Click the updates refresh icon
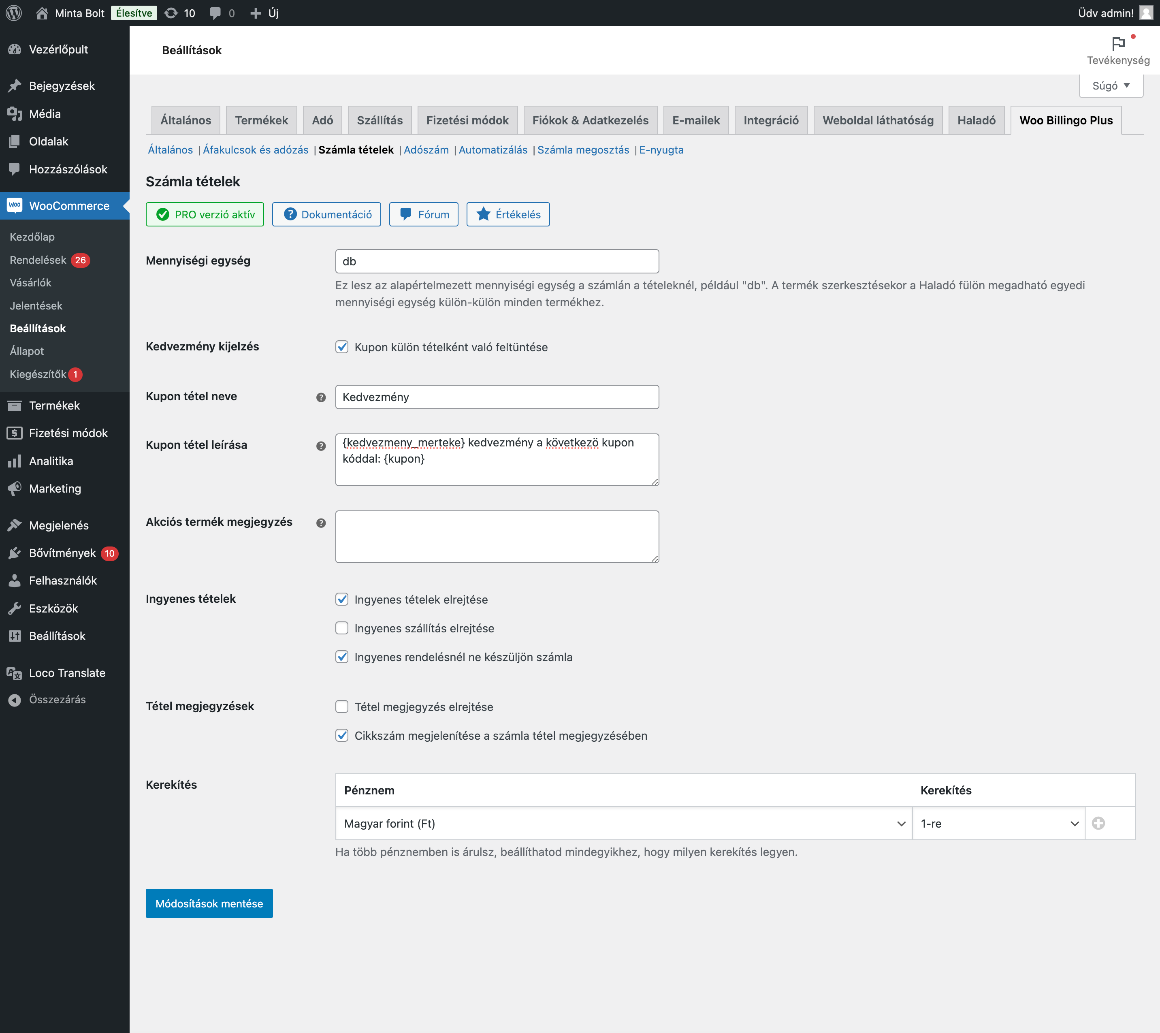 coord(171,13)
